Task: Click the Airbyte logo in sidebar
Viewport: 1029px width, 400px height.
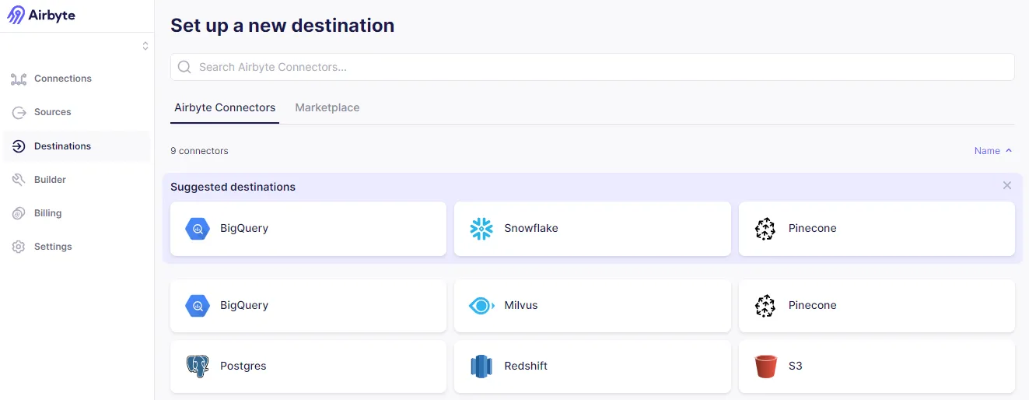Action: point(41,15)
